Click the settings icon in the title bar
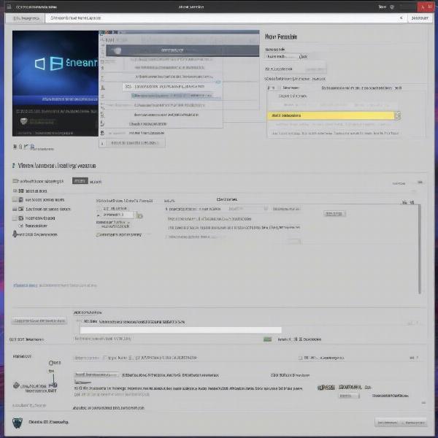Image resolution: width=438 pixels, height=438 pixels. click(392, 7)
